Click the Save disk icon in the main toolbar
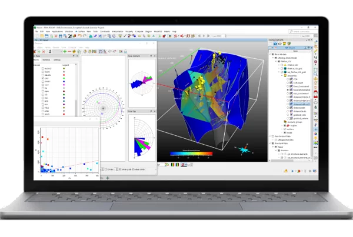 click(46, 36)
